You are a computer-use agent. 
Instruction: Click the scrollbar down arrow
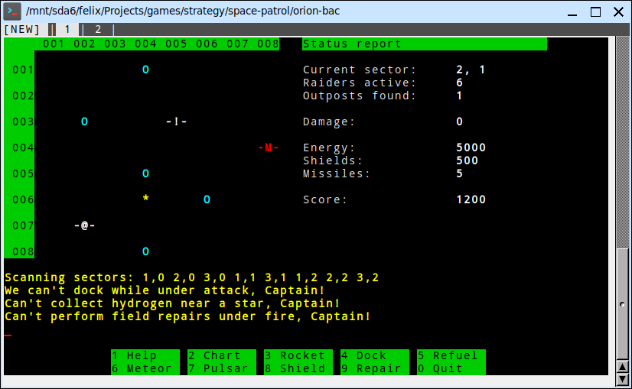pyautogui.click(x=623, y=379)
